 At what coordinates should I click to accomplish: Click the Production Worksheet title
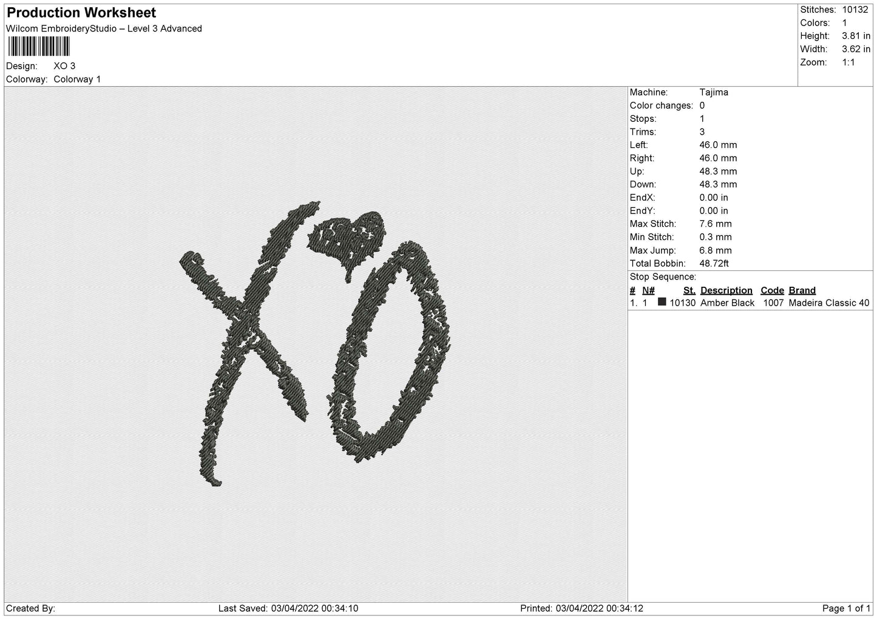pyautogui.click(x=81, y=13)
